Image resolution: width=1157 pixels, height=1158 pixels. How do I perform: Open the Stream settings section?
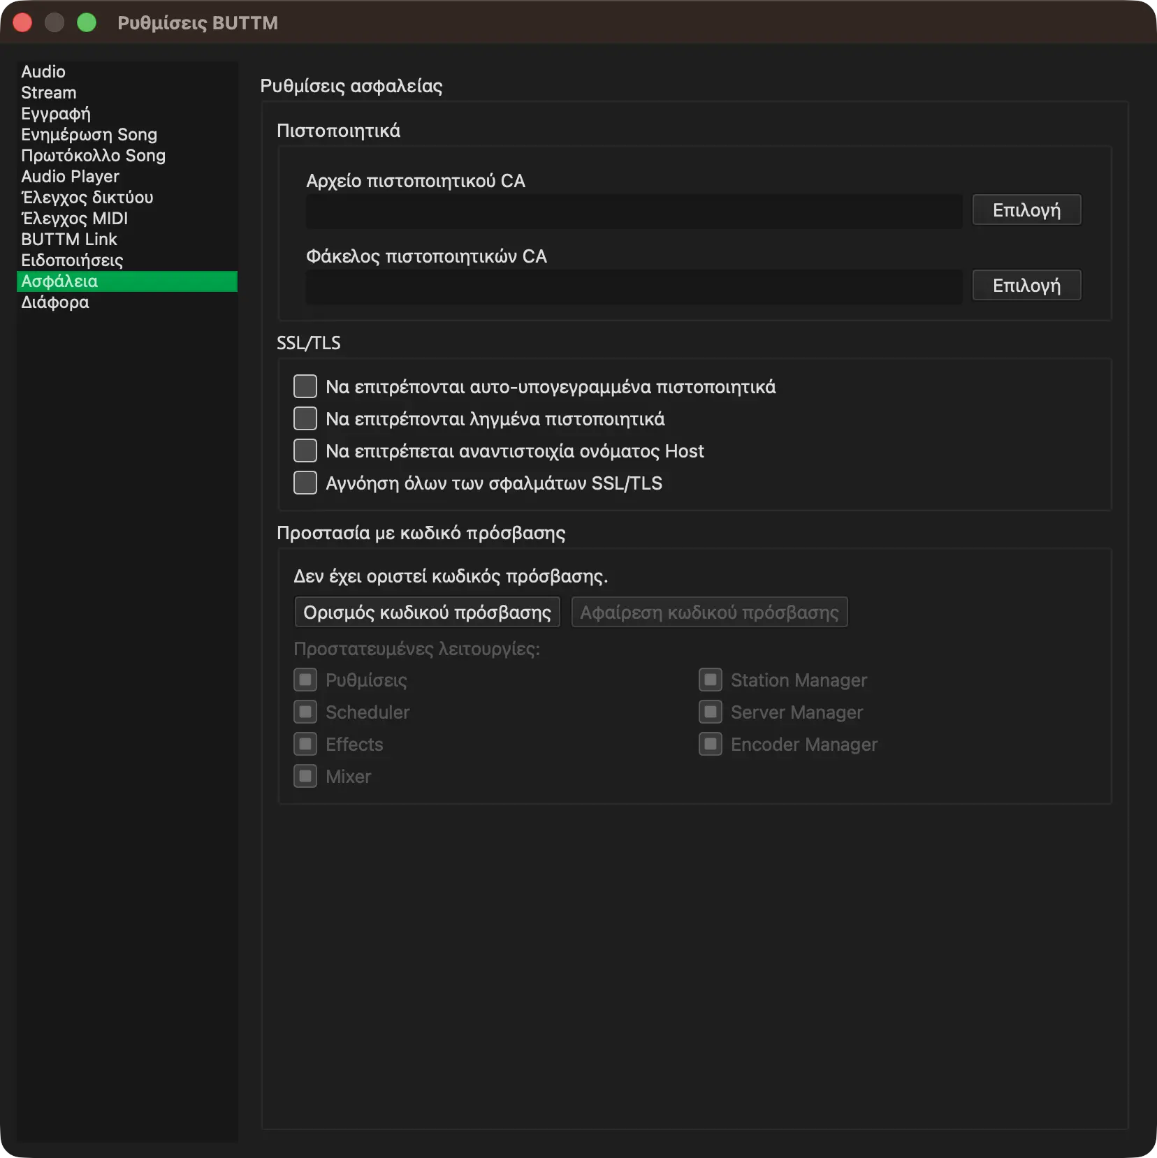[x=126, y=93]
